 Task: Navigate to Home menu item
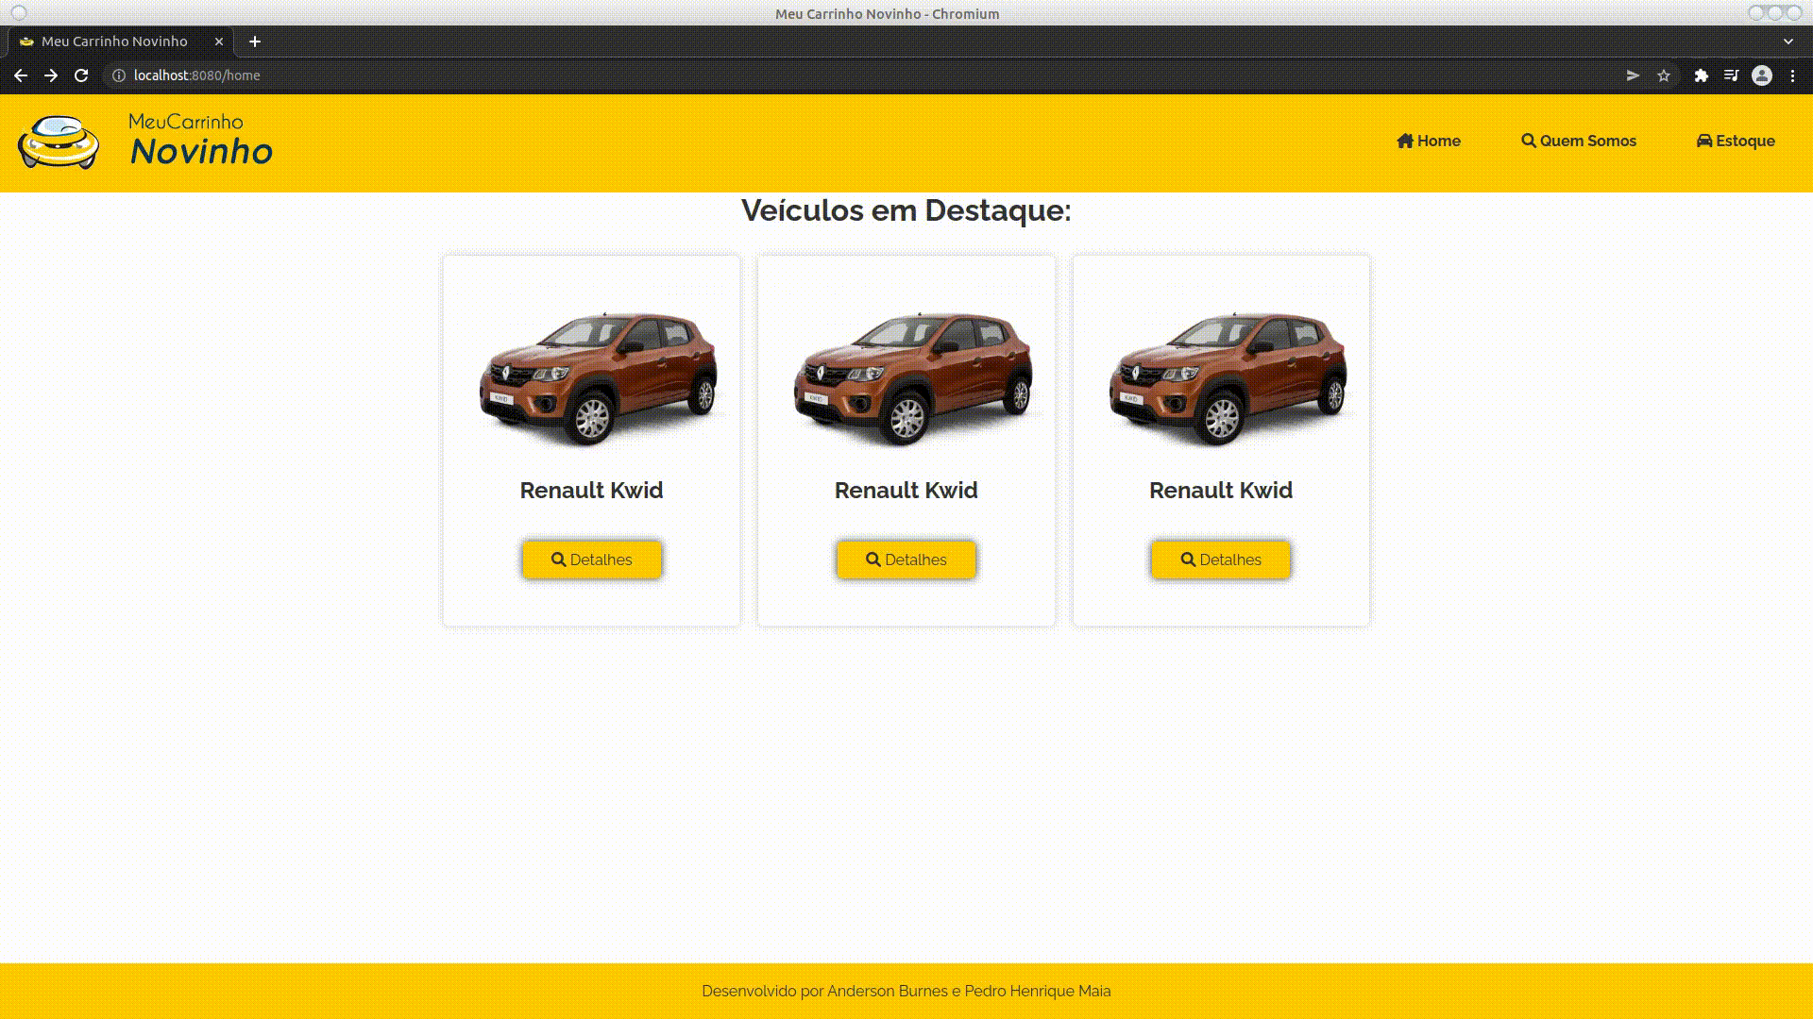point(1429,141)
